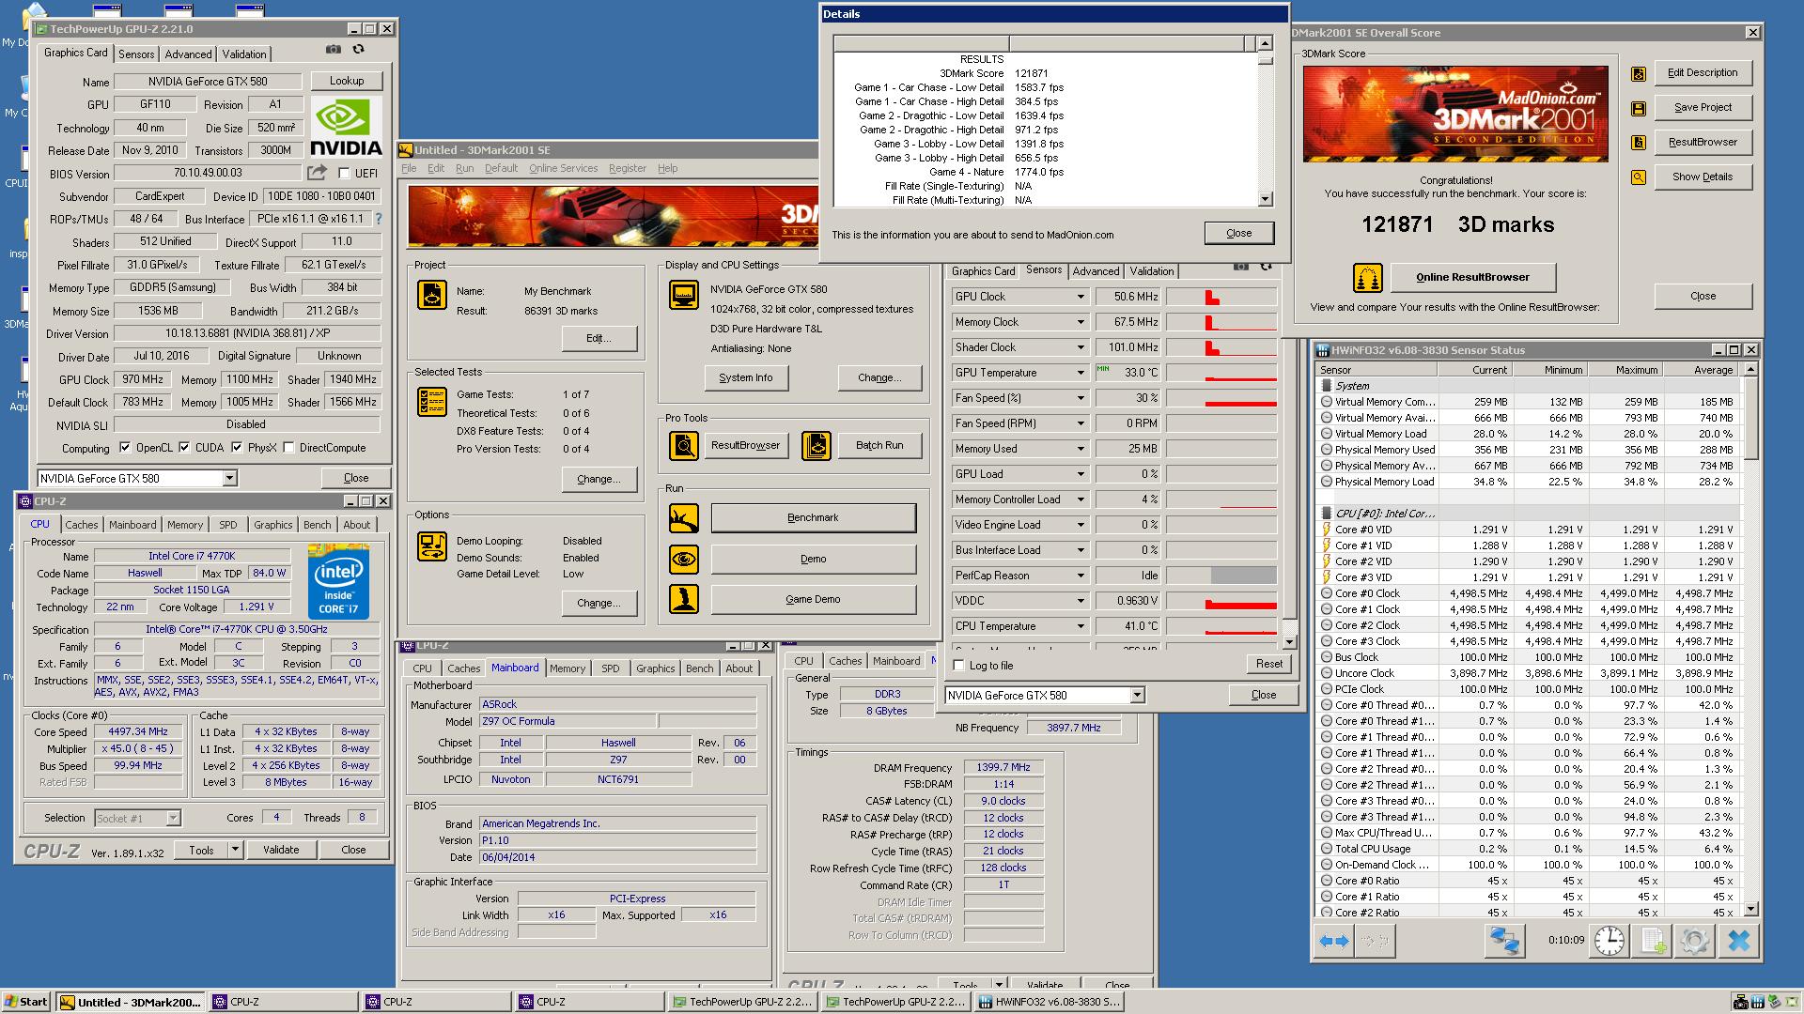The image size is (1804, 1014).
Task: Open VDDC sensor dropdown
Action: click(1081, 601)
